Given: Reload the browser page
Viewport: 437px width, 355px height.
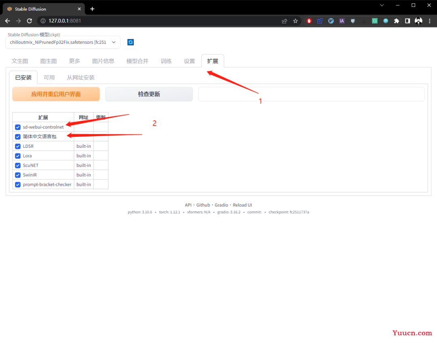Looking at the screenshot, I should [x=29, y=21].
